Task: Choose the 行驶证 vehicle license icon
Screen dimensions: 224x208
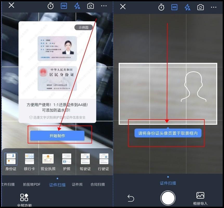Action: coord(104,162)
